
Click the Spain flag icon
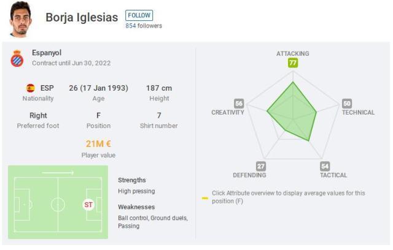click(31, 88)
